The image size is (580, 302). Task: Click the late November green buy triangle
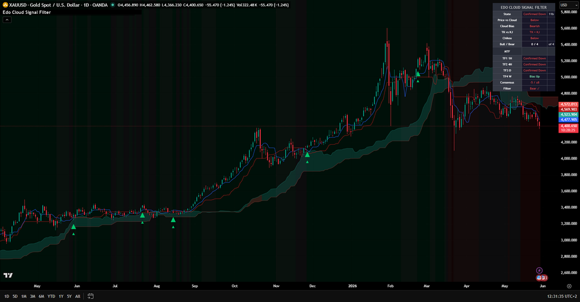308,154
